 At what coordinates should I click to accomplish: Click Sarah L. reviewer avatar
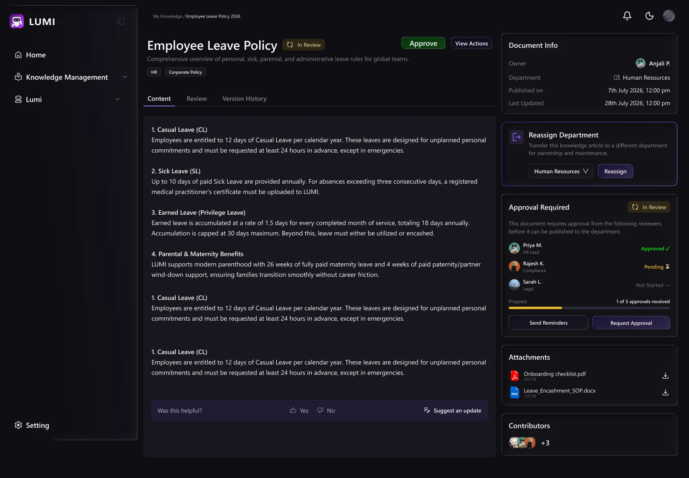point(514,285)
